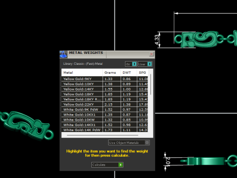Viewport: 237px width, 178px height.
Task: Click the vertical scrollbar of metal list
Action: [x=151, y=85]
